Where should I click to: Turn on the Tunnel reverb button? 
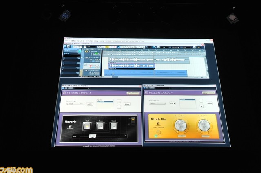114,126
